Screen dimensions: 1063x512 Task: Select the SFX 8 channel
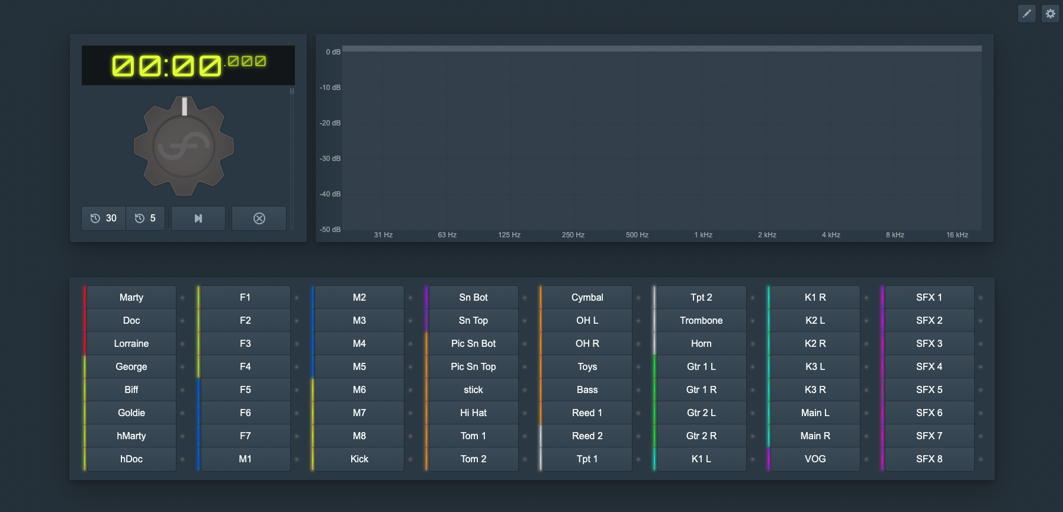point(929,459)
